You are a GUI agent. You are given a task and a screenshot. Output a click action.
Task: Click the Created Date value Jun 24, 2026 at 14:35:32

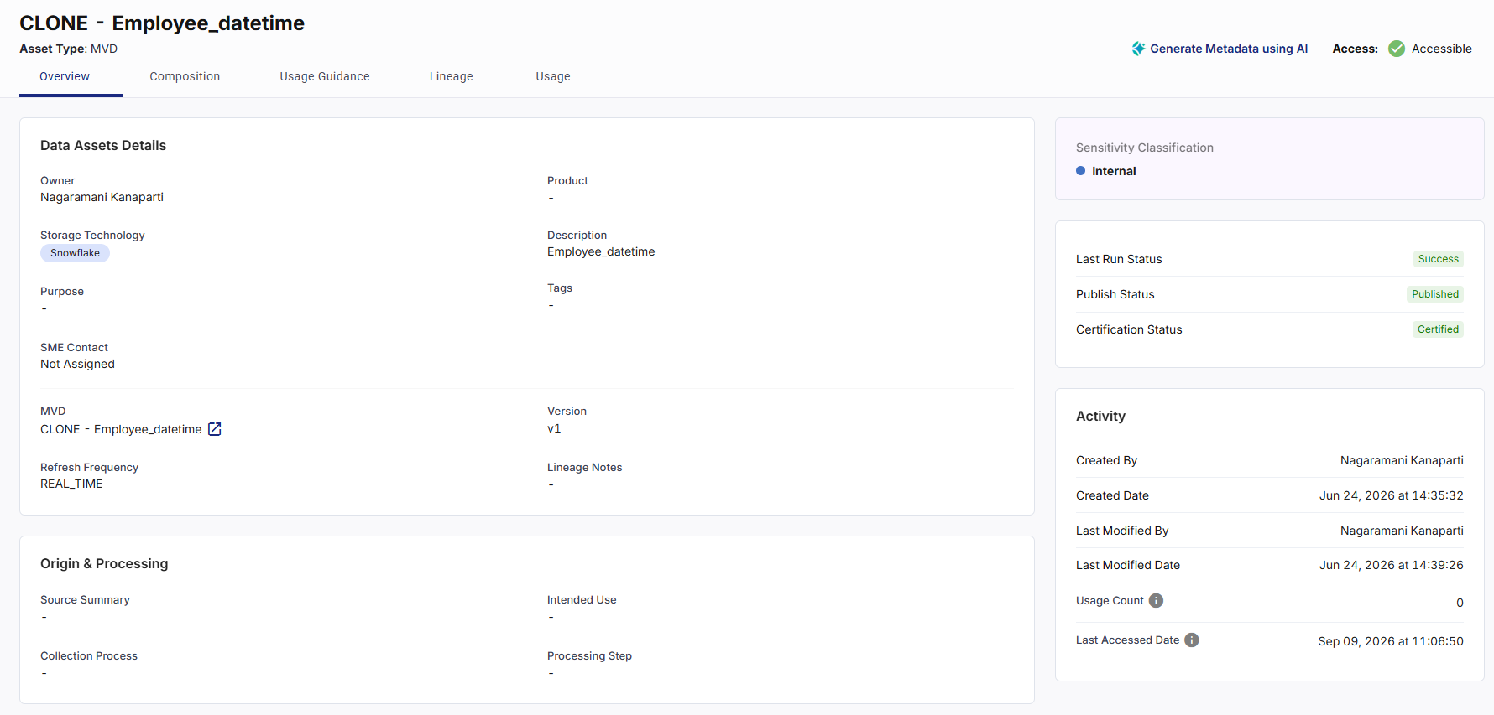point(1392,495)
